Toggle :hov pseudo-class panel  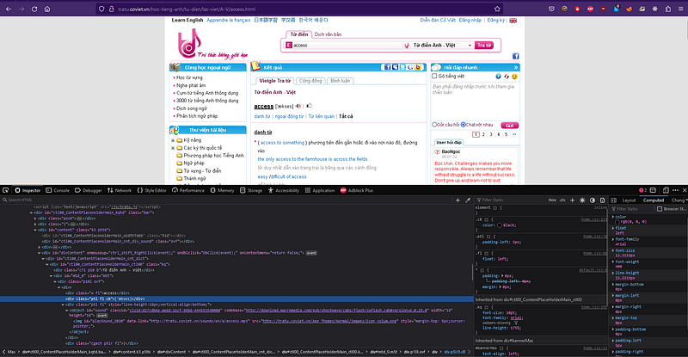coord(552,200)
